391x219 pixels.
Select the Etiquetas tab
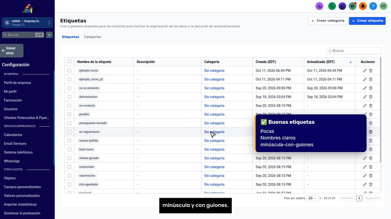71,37
